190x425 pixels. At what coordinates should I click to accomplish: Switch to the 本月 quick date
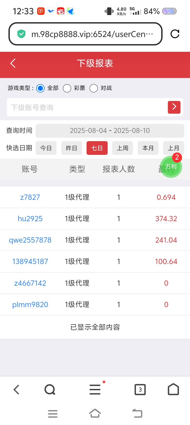click(148, 148)
